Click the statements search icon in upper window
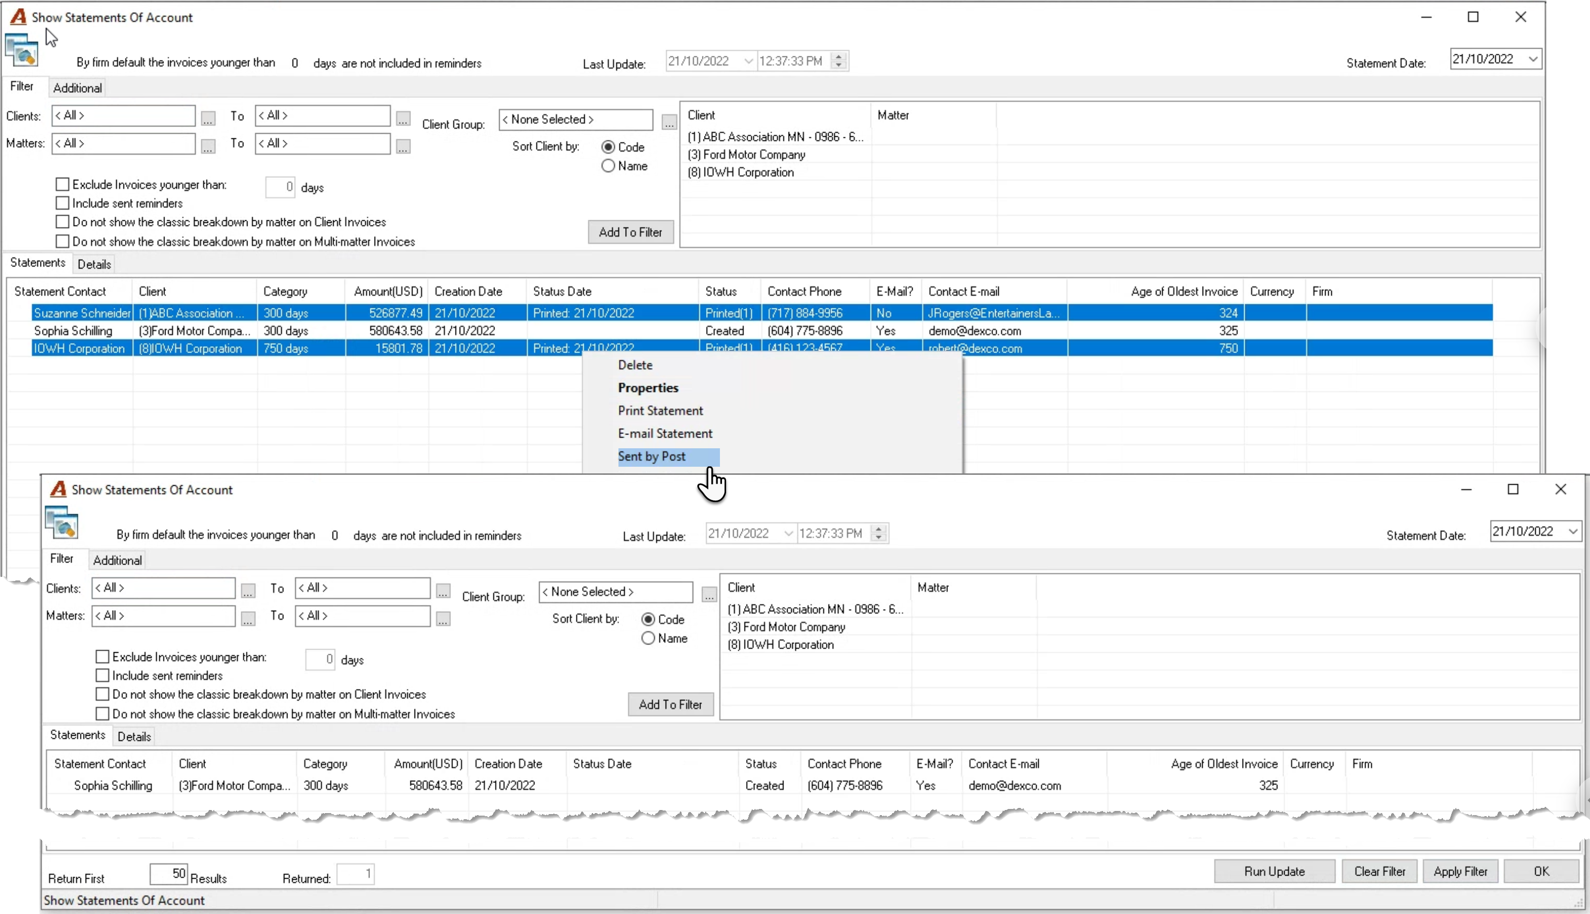1590x914 pixels. (x=22, y=51)
